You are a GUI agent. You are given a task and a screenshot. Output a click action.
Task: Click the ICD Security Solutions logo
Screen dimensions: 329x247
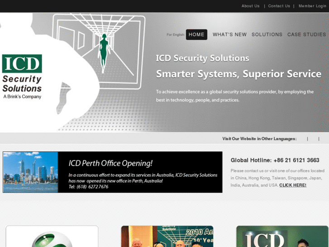(x=22, y=77)
